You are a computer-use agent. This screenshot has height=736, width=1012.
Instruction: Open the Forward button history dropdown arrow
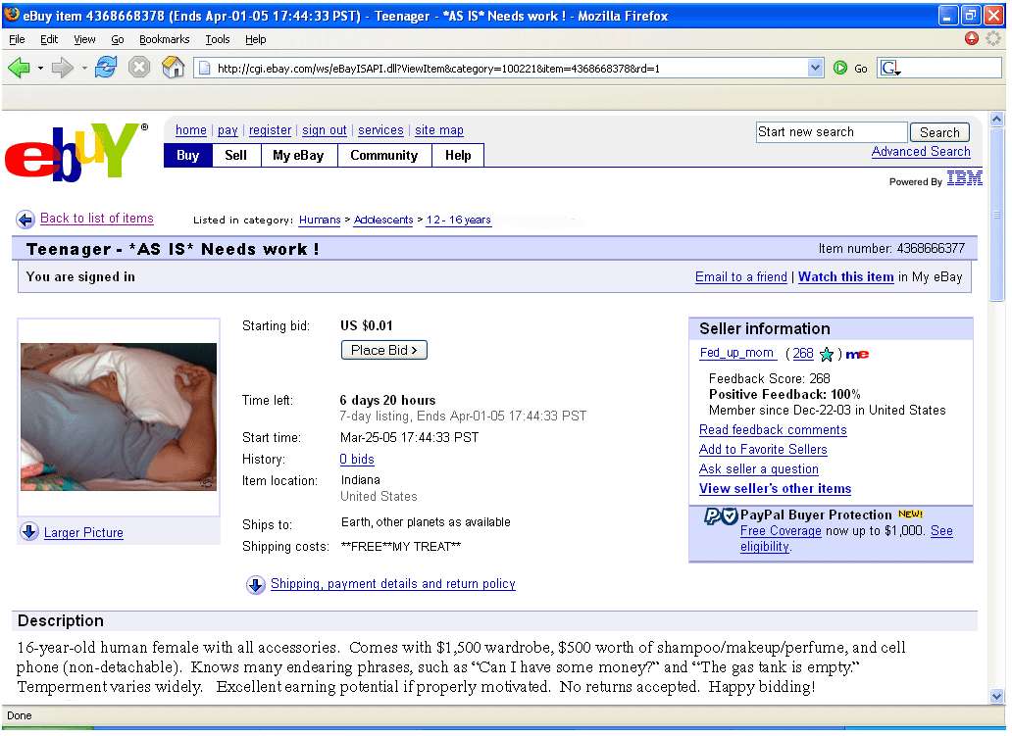click(x=84, y=68)
